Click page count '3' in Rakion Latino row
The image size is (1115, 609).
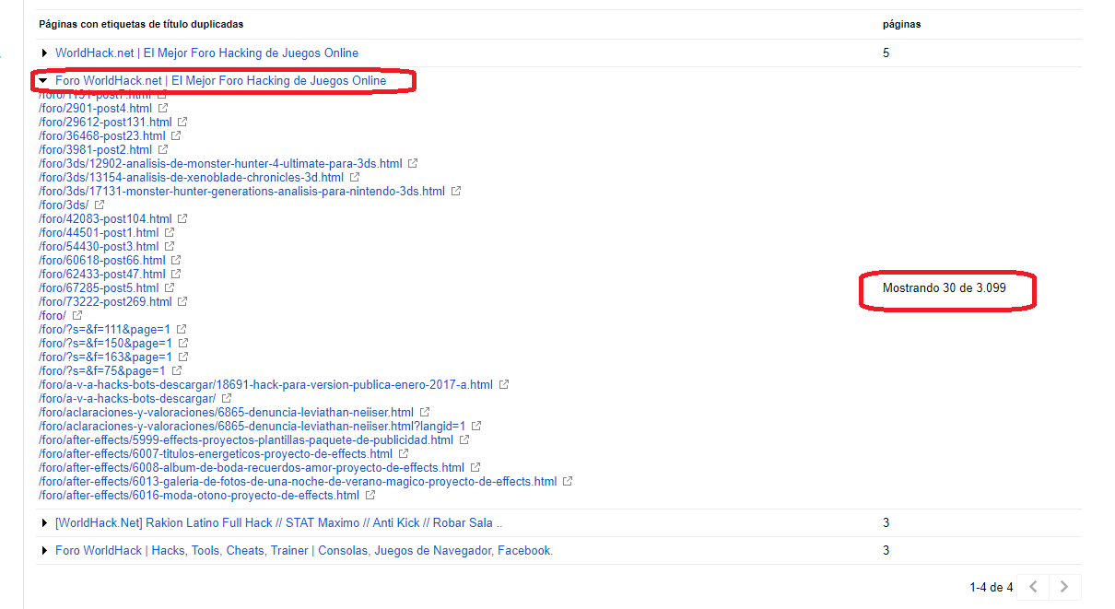click(x=886, y=523)
